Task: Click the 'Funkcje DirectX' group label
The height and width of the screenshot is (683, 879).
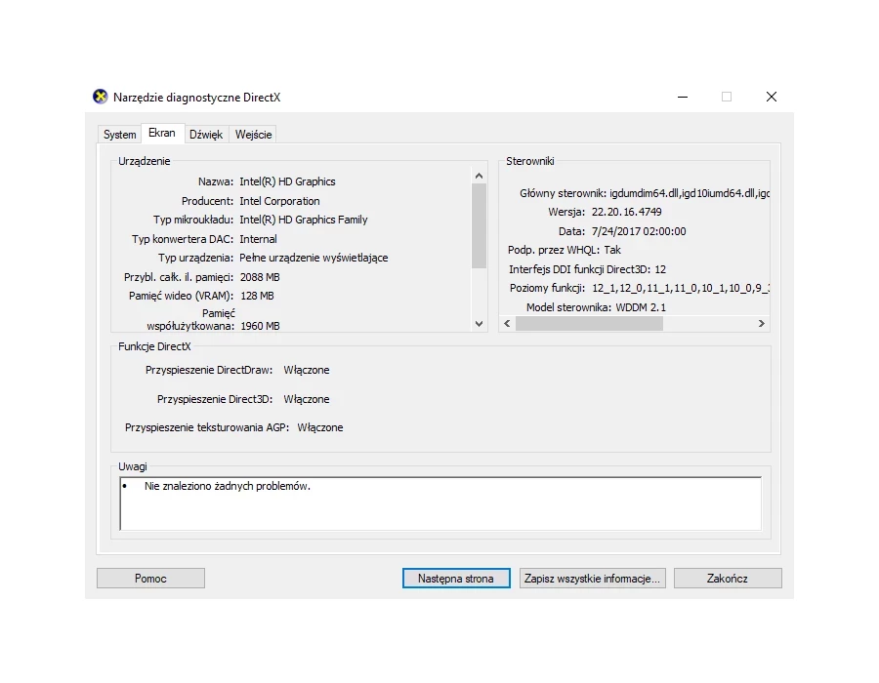Action: (154, 346)
